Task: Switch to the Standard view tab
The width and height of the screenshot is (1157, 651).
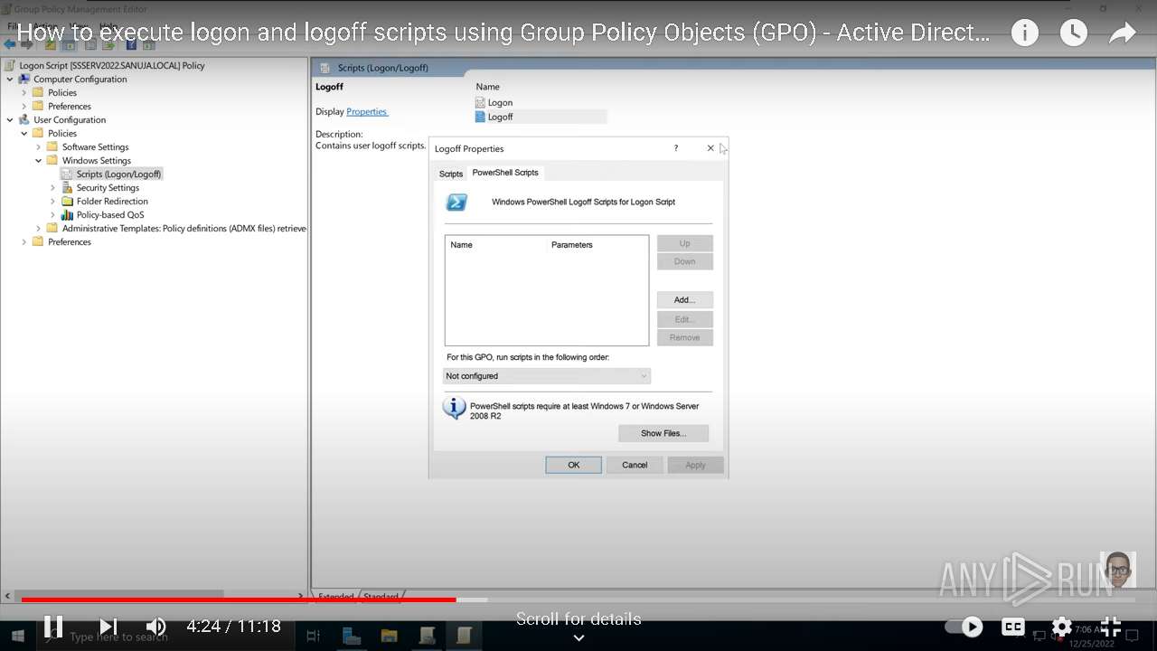Action: point(381,597)
